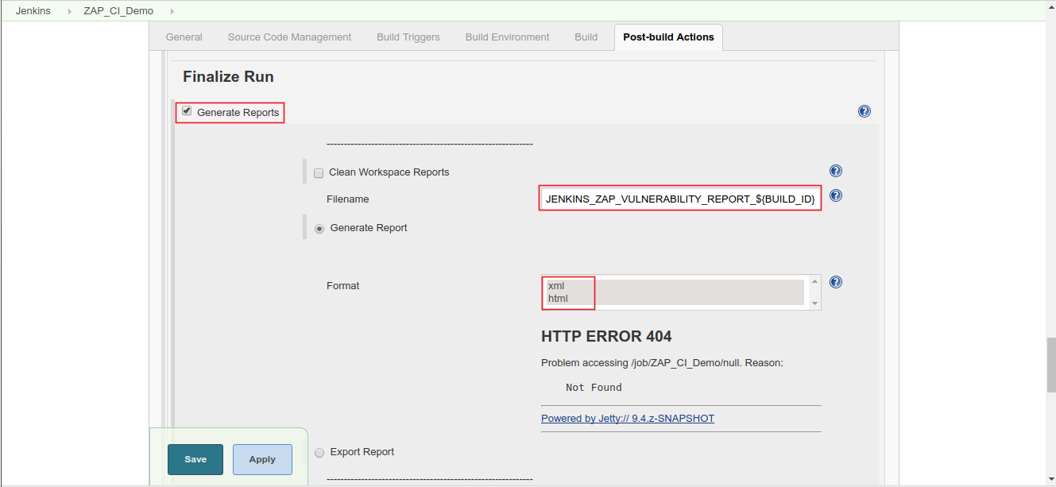Uncheck the Generate Reports checkbox
This screenshot has height=487, width=1056.
coord(187,110)
